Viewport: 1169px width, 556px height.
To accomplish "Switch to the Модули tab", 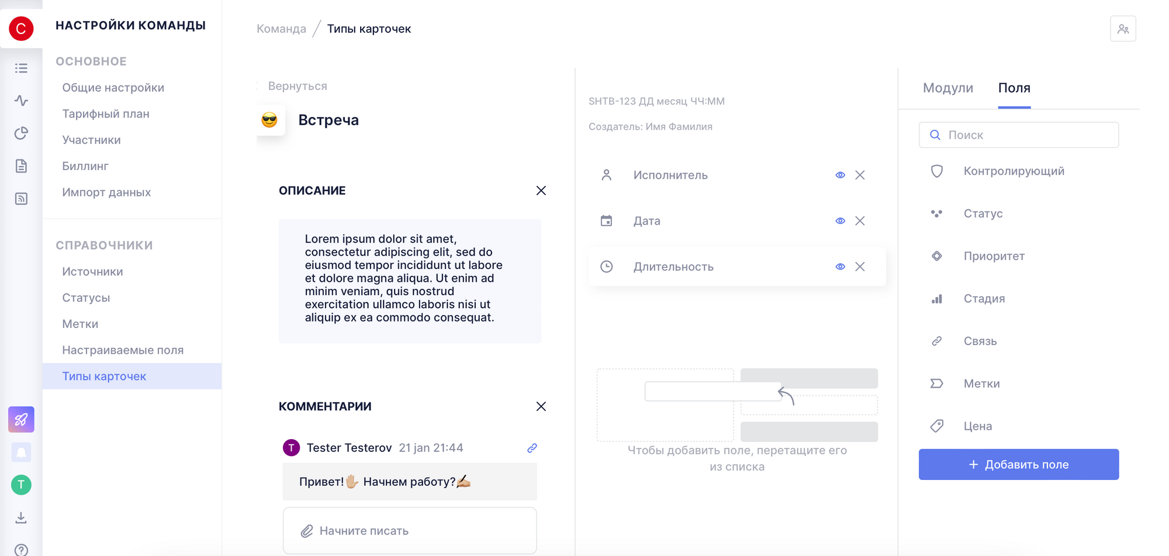I will point(947,88).
